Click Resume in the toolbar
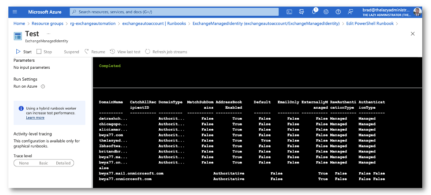The image size is (431, 195). tap(95, 52)
